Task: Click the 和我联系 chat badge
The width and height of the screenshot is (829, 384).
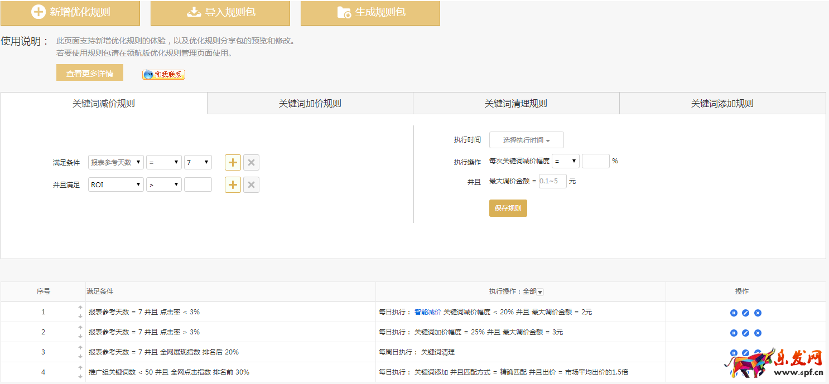Action: click(x=163, y=75)
